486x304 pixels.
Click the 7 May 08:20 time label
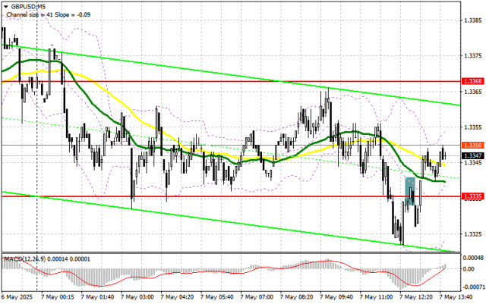coord(297,297)
